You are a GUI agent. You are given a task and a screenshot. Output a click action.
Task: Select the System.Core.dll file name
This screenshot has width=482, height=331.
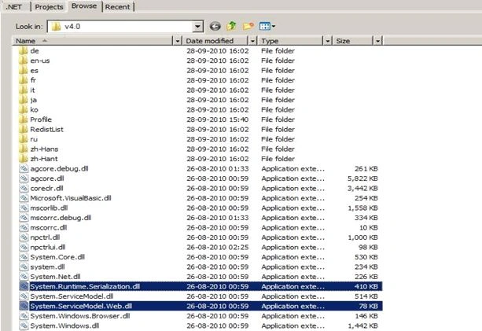point(57,257)
